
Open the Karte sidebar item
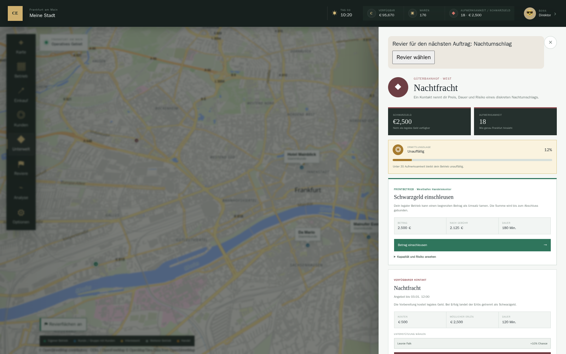(x=21, y=47)
